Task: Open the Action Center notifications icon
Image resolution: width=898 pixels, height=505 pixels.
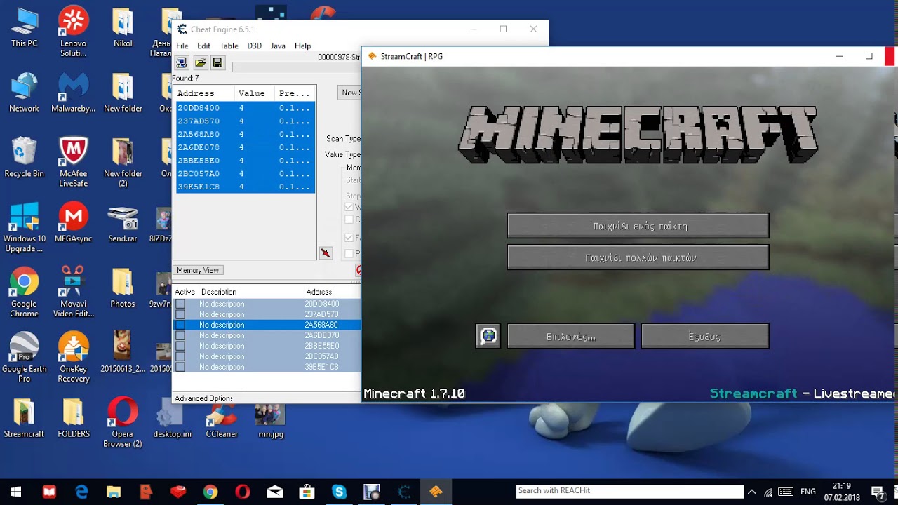Action: (x=878, y=492)
